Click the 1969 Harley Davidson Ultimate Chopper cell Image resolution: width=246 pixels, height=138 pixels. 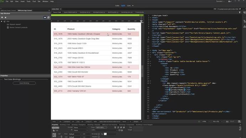(x=89, y=34)
